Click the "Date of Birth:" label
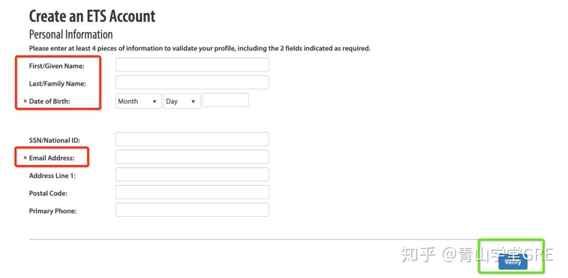The height and width of the screenshot is (278, 568). pos(49,101)
